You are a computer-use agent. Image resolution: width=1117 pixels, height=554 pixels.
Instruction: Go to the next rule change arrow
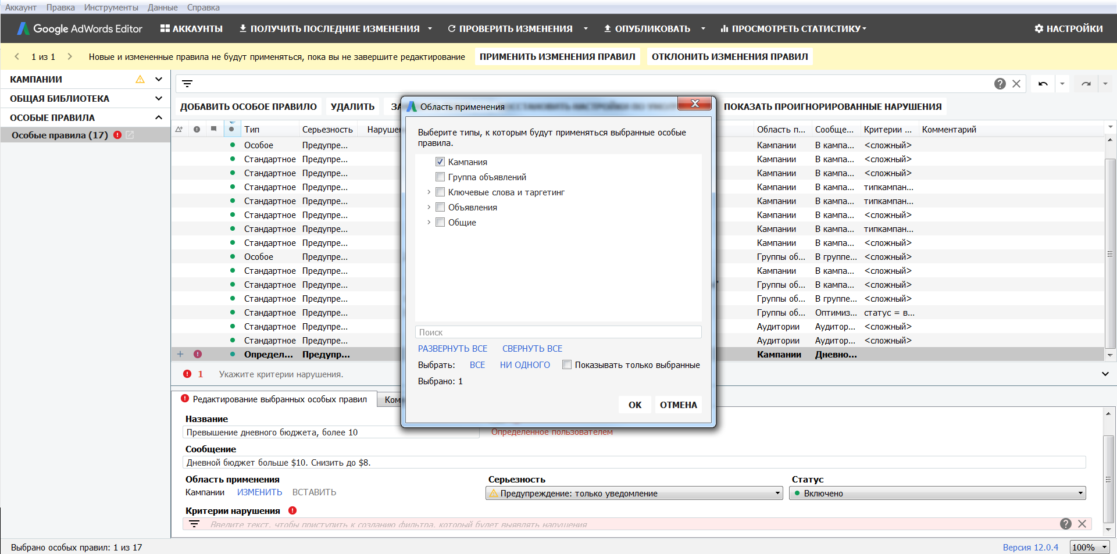(70, 56)
